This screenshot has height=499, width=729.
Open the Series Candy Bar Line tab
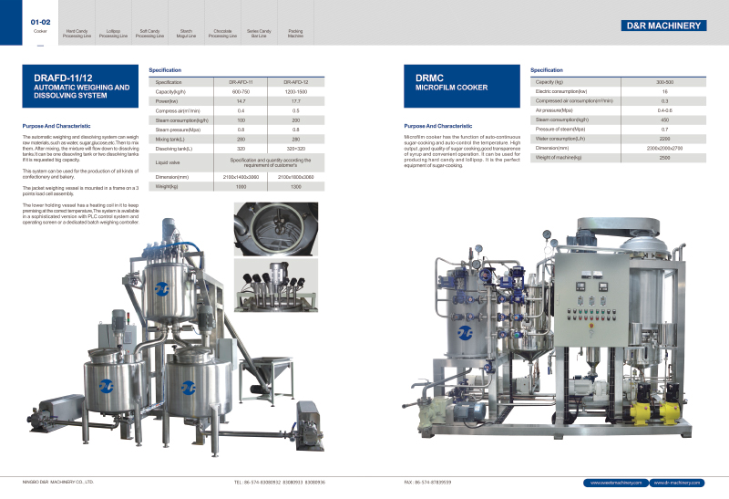[259, 33]
